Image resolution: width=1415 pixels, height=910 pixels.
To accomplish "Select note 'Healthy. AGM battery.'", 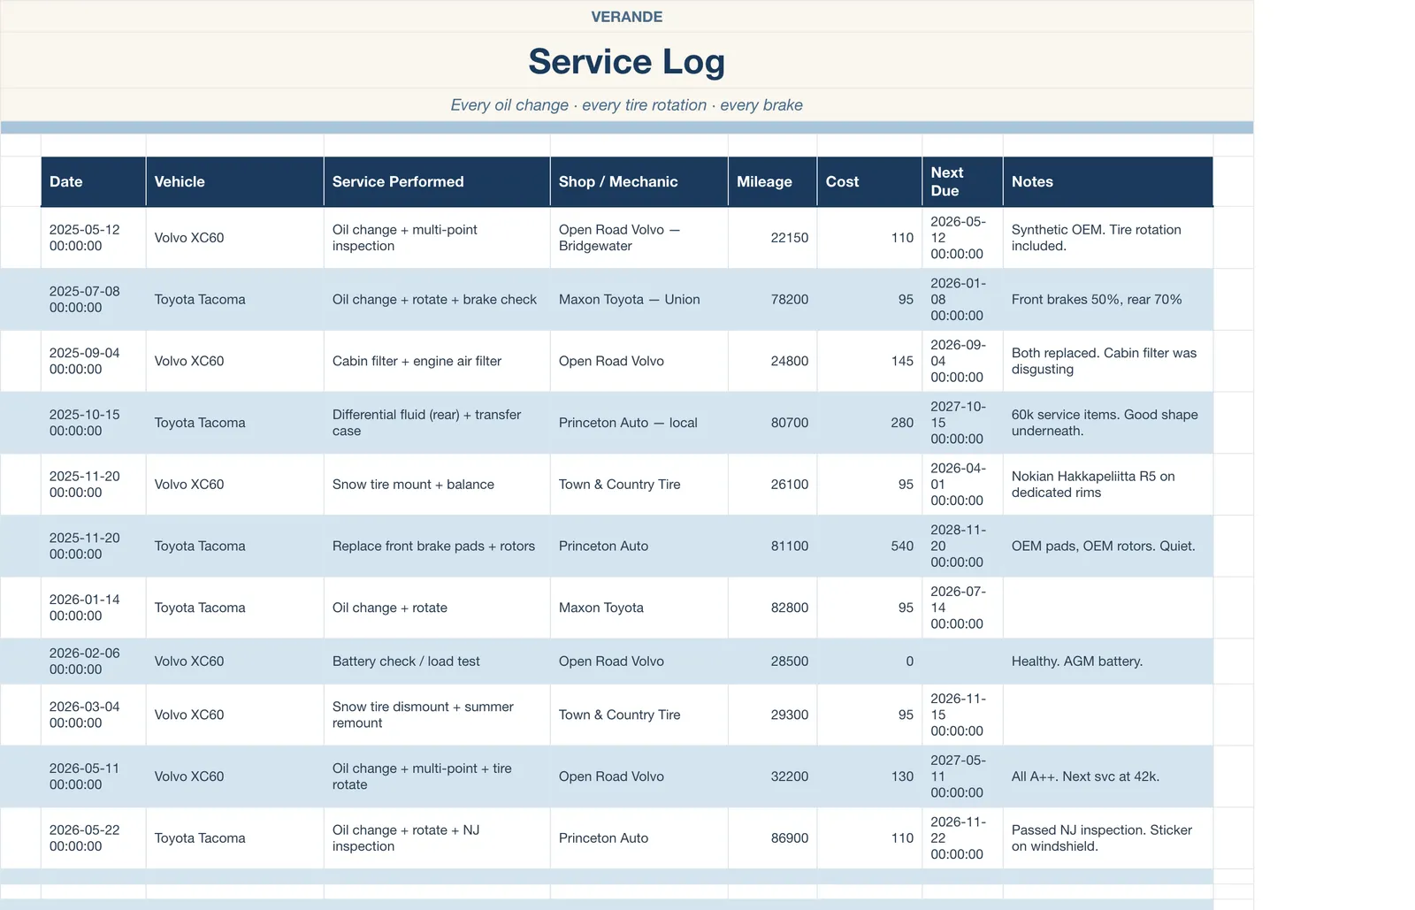I will tap(1108, 661).
